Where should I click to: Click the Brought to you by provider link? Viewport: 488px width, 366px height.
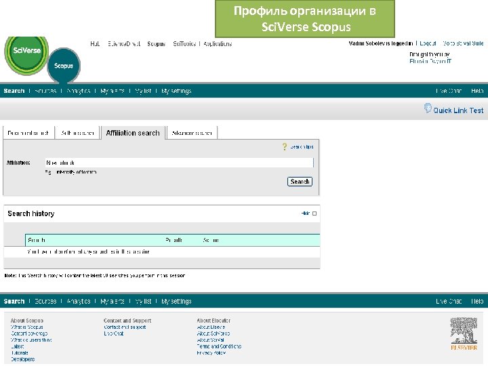tap(430, 61)
